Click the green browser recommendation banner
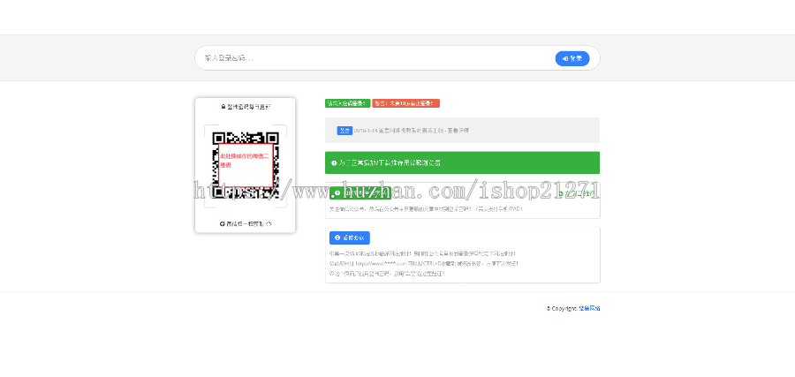 pyautogui.click(x=462, y=162)
